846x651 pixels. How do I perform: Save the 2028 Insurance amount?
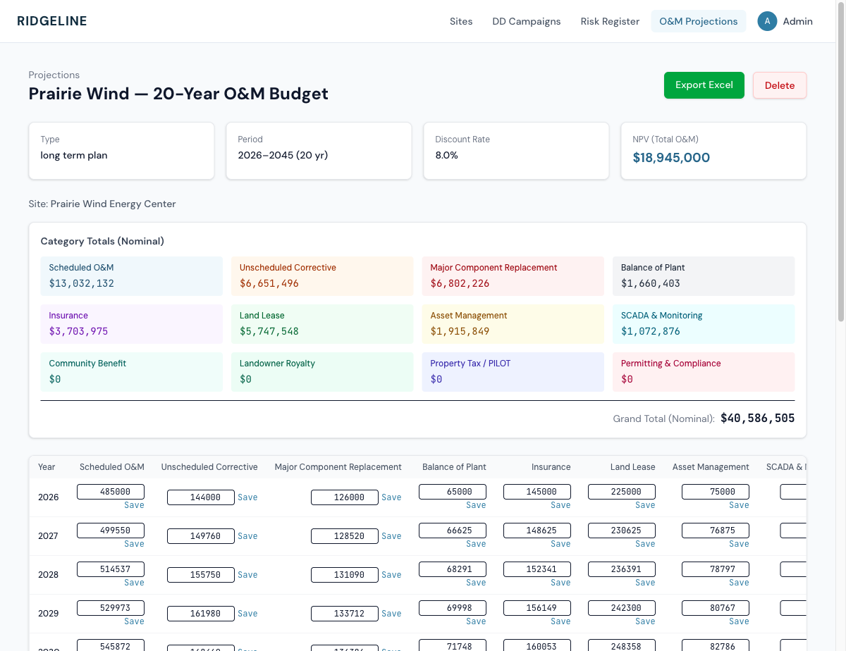click(560, 583)
